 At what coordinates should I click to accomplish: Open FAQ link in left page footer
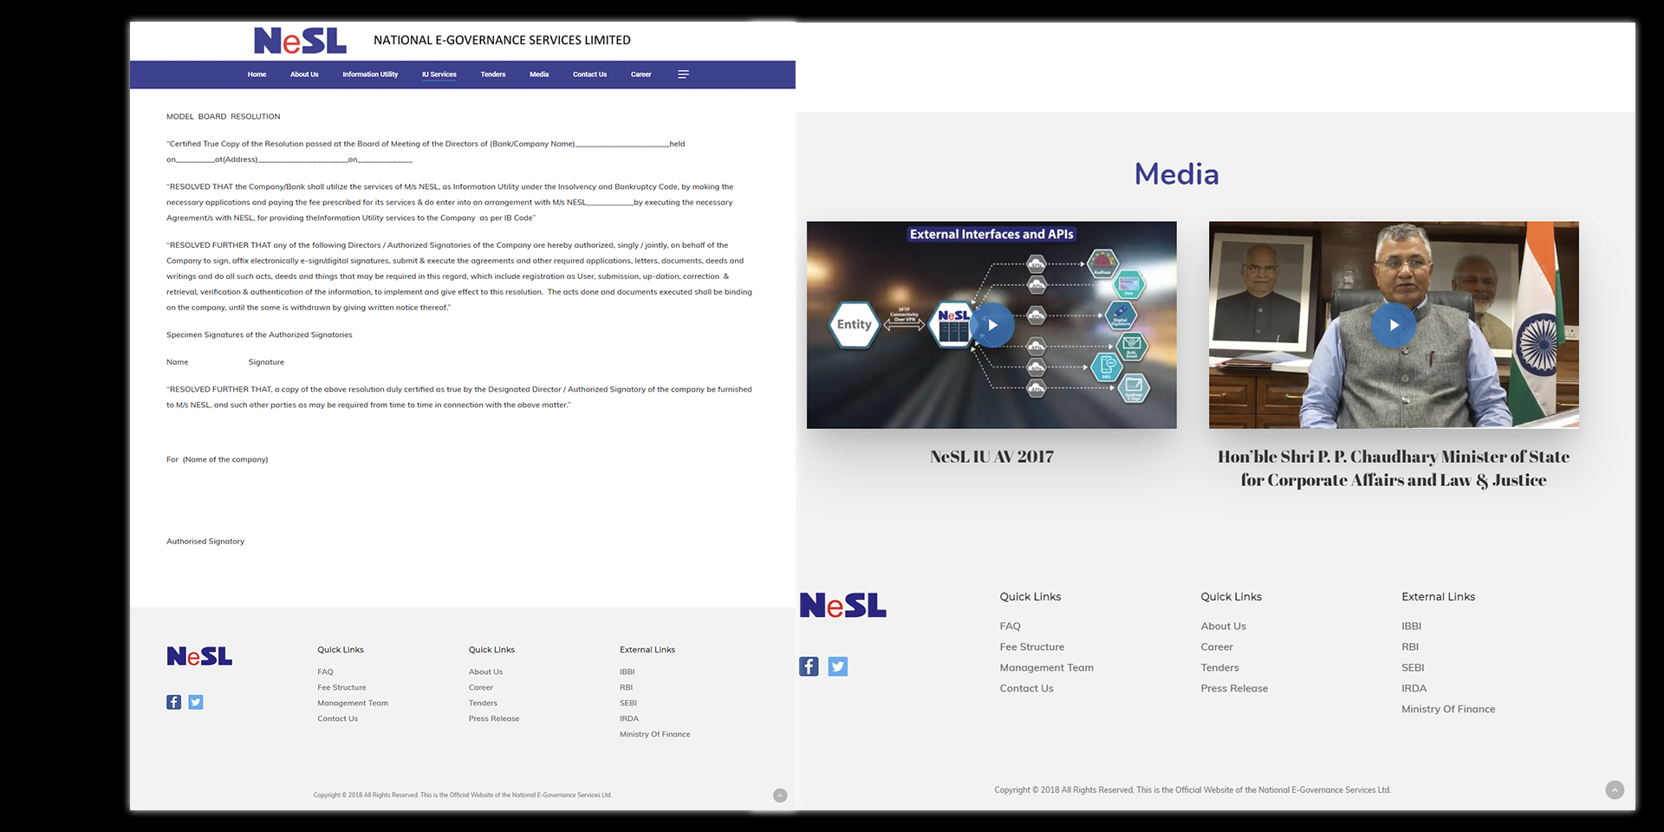point(325,672)
